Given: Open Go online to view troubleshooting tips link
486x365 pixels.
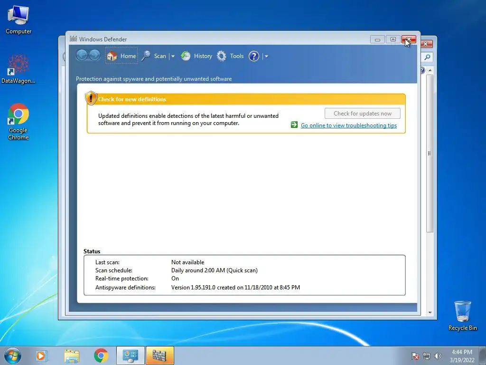Looking at the screenshot, I should click(349, 125).
